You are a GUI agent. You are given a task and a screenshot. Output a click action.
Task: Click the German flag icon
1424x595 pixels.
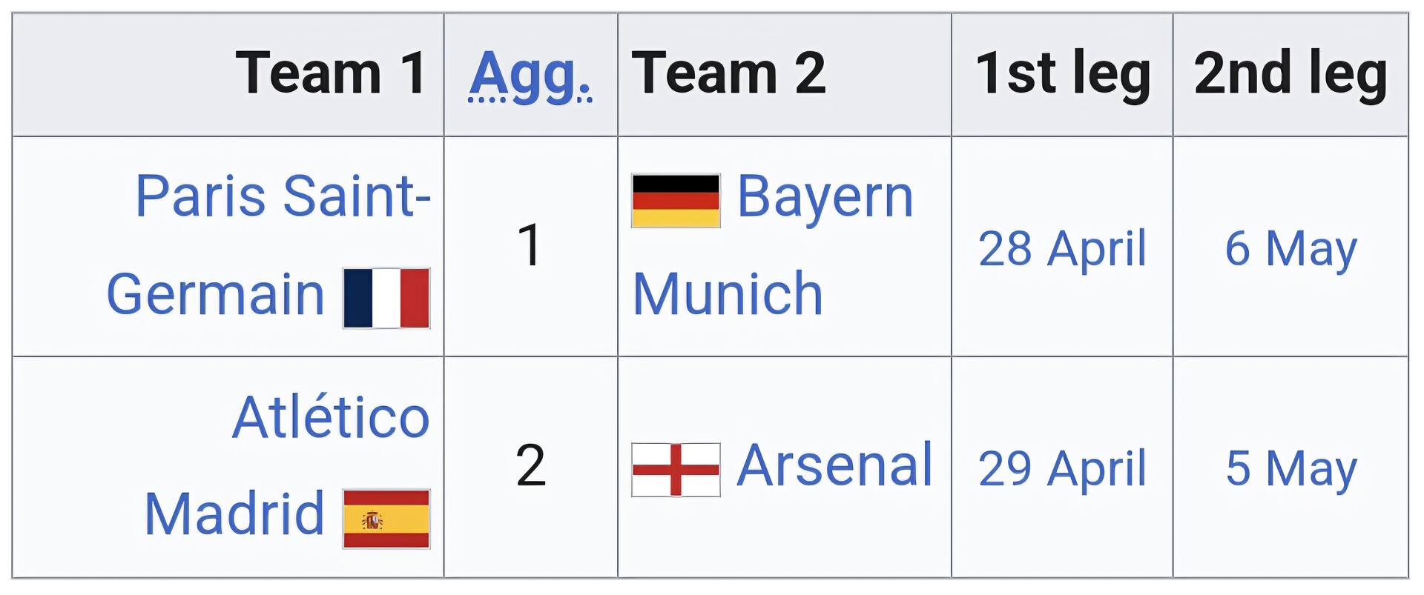675,201
